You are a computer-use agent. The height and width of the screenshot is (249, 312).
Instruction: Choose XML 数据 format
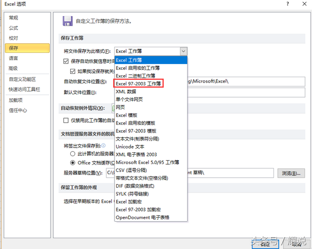pyautogui.click(x=151, y=92)
